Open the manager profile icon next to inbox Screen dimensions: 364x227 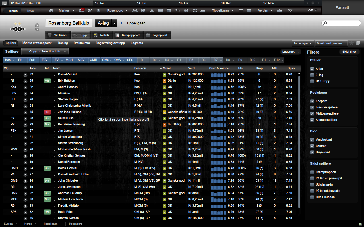pos(90,10)
